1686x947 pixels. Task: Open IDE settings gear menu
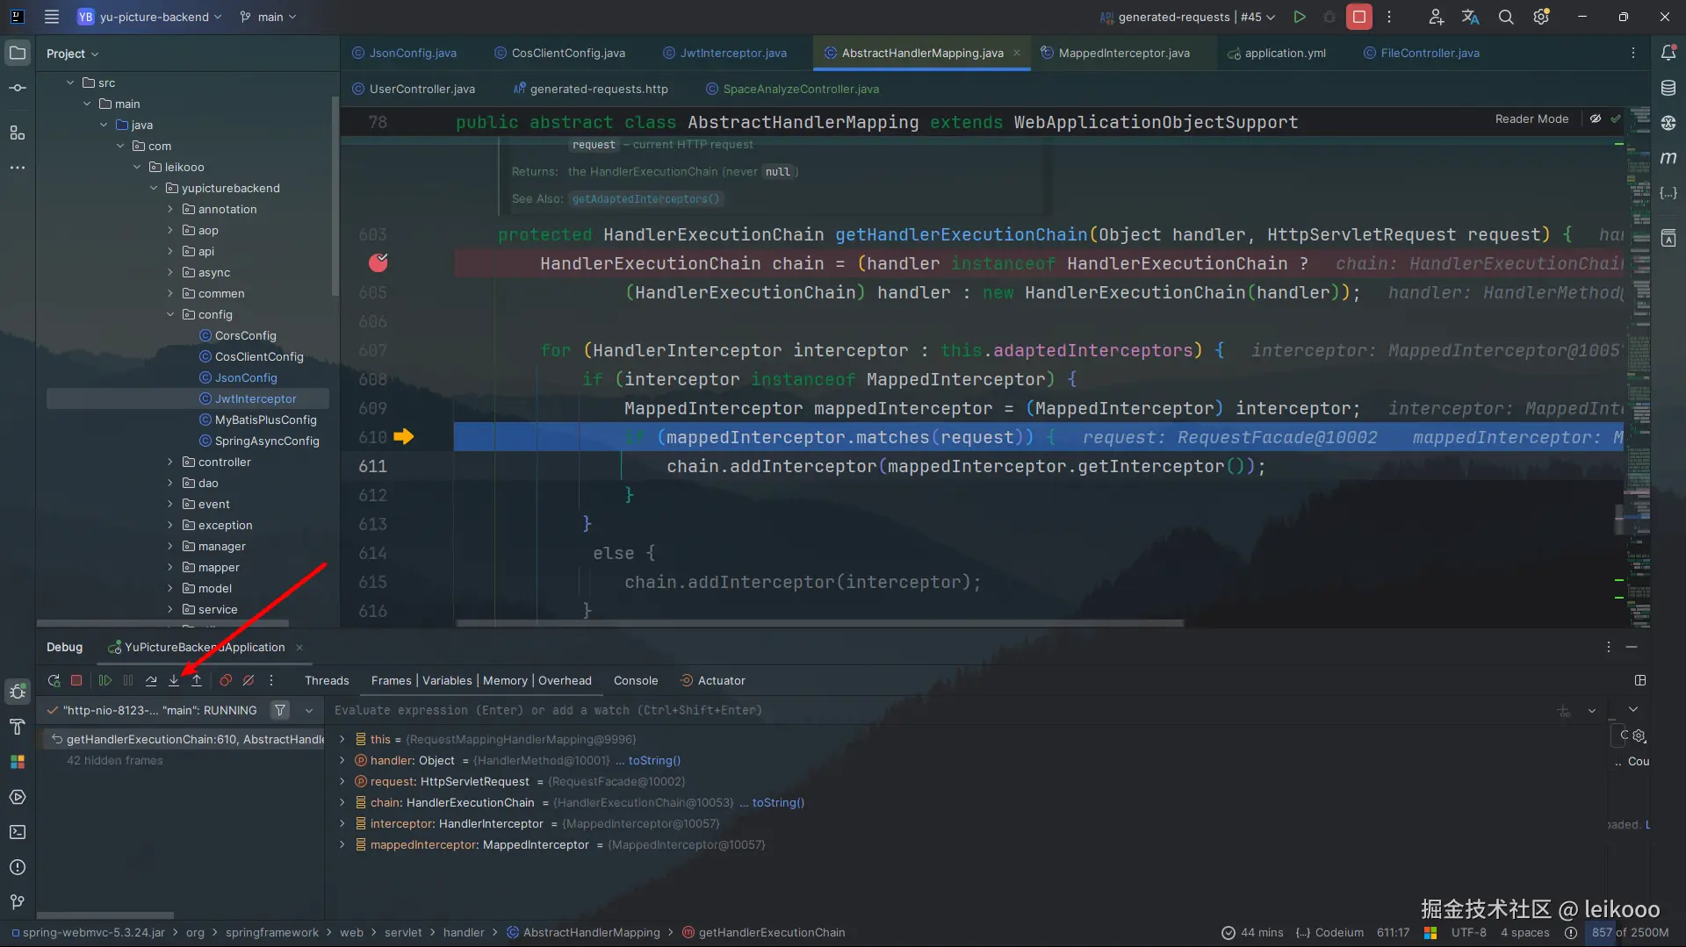coord(1541,17)
